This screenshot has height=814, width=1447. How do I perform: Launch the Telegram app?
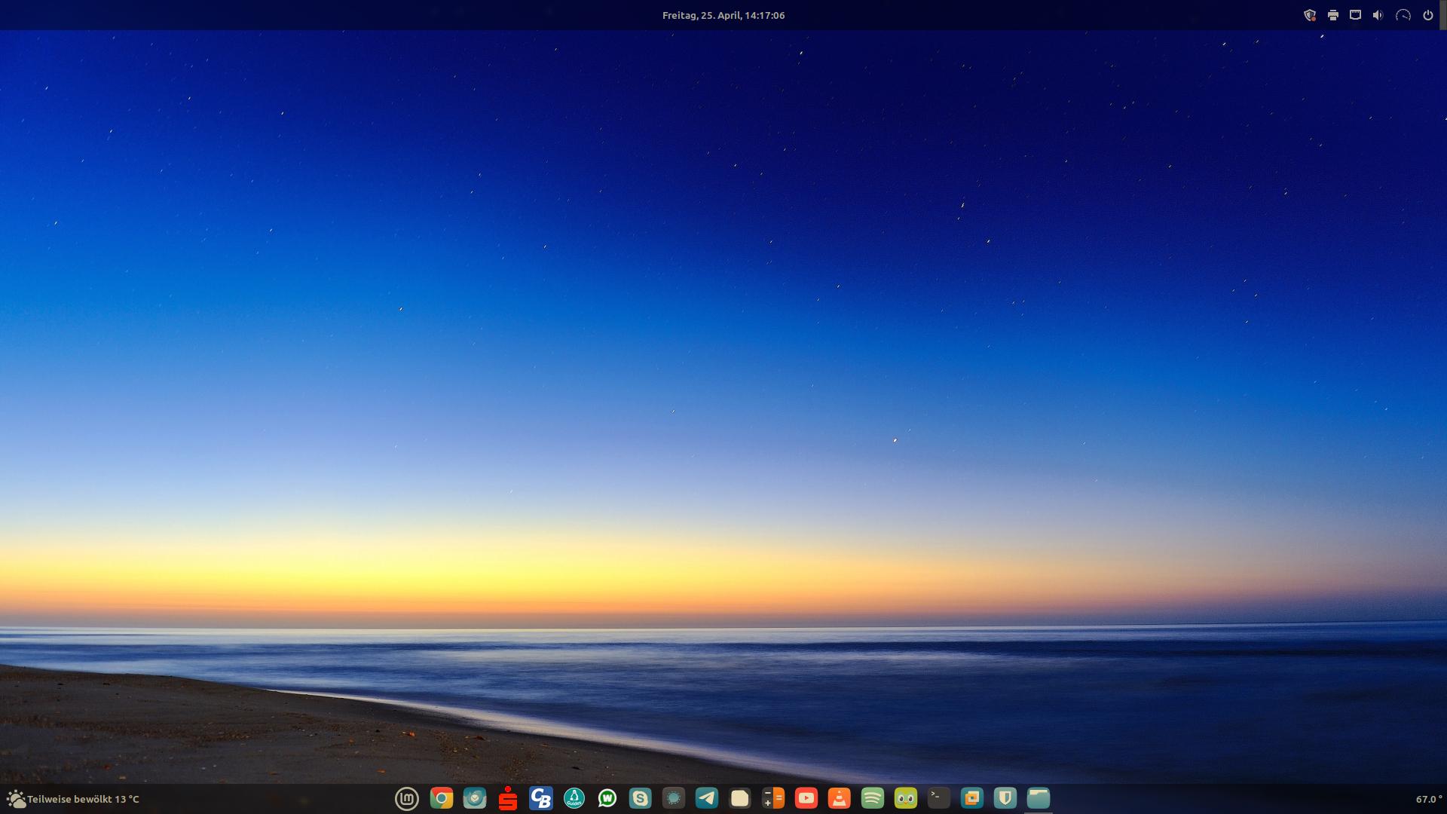(707, 798)
